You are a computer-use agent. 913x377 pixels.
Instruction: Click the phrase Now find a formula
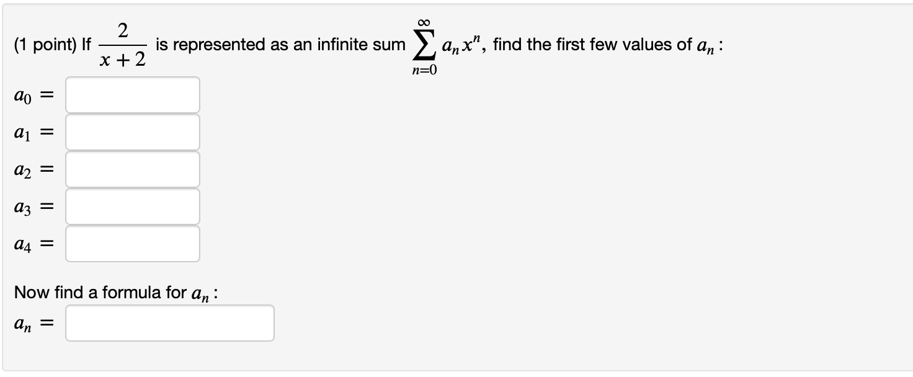pyautogui.click(x=86, y=292)
